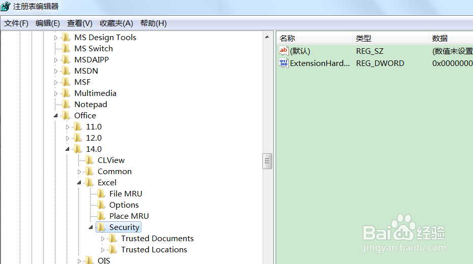Screen dimensions: 473x264
Task: Expand the MSDAIPP key
Action: coord(56,60)
